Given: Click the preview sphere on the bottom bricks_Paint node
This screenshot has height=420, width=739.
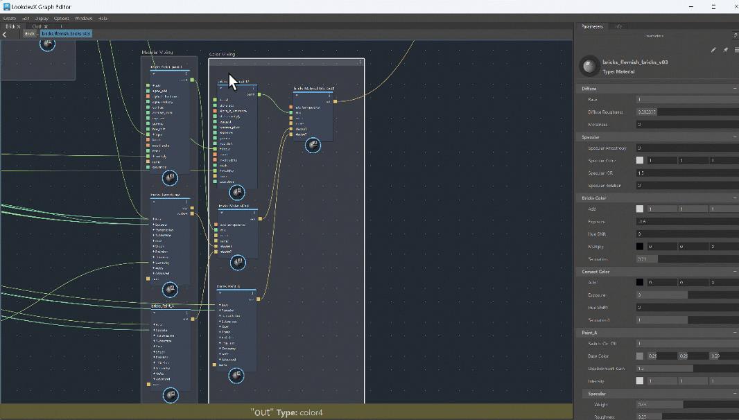Looking at the screenshot, I should (236, 375).
